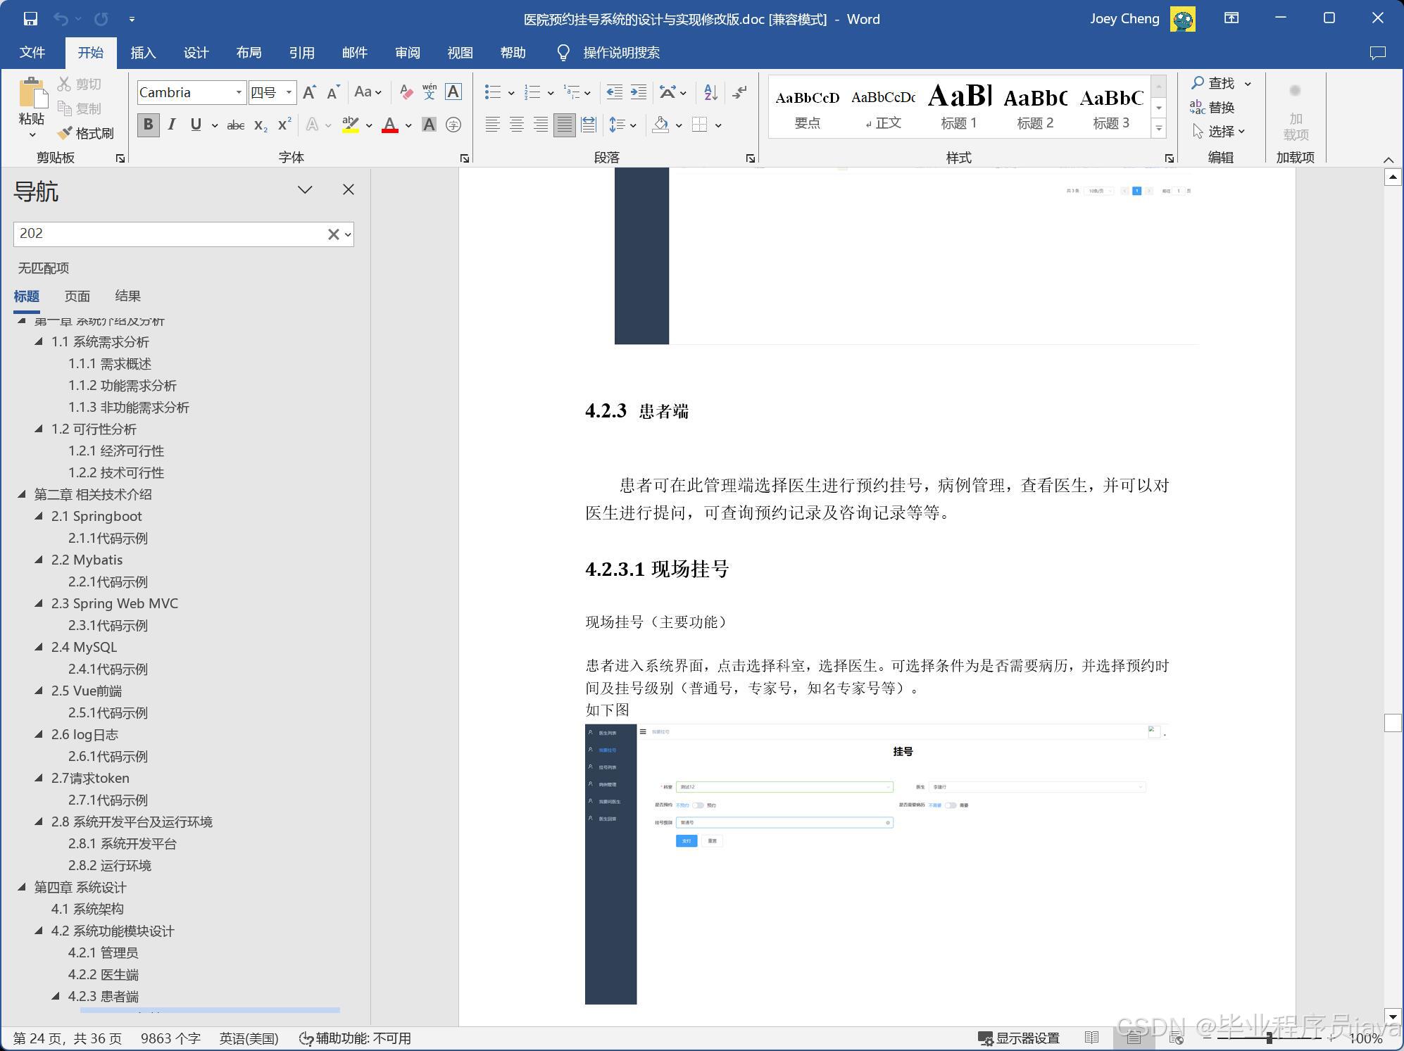Click the 操作说明搜索 tell me box

click(608, 53)
